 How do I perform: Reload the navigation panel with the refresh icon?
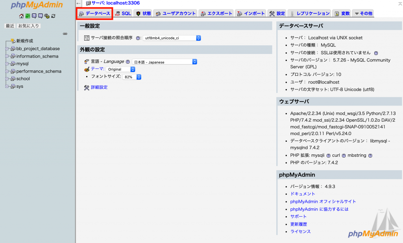click(53, 16)
